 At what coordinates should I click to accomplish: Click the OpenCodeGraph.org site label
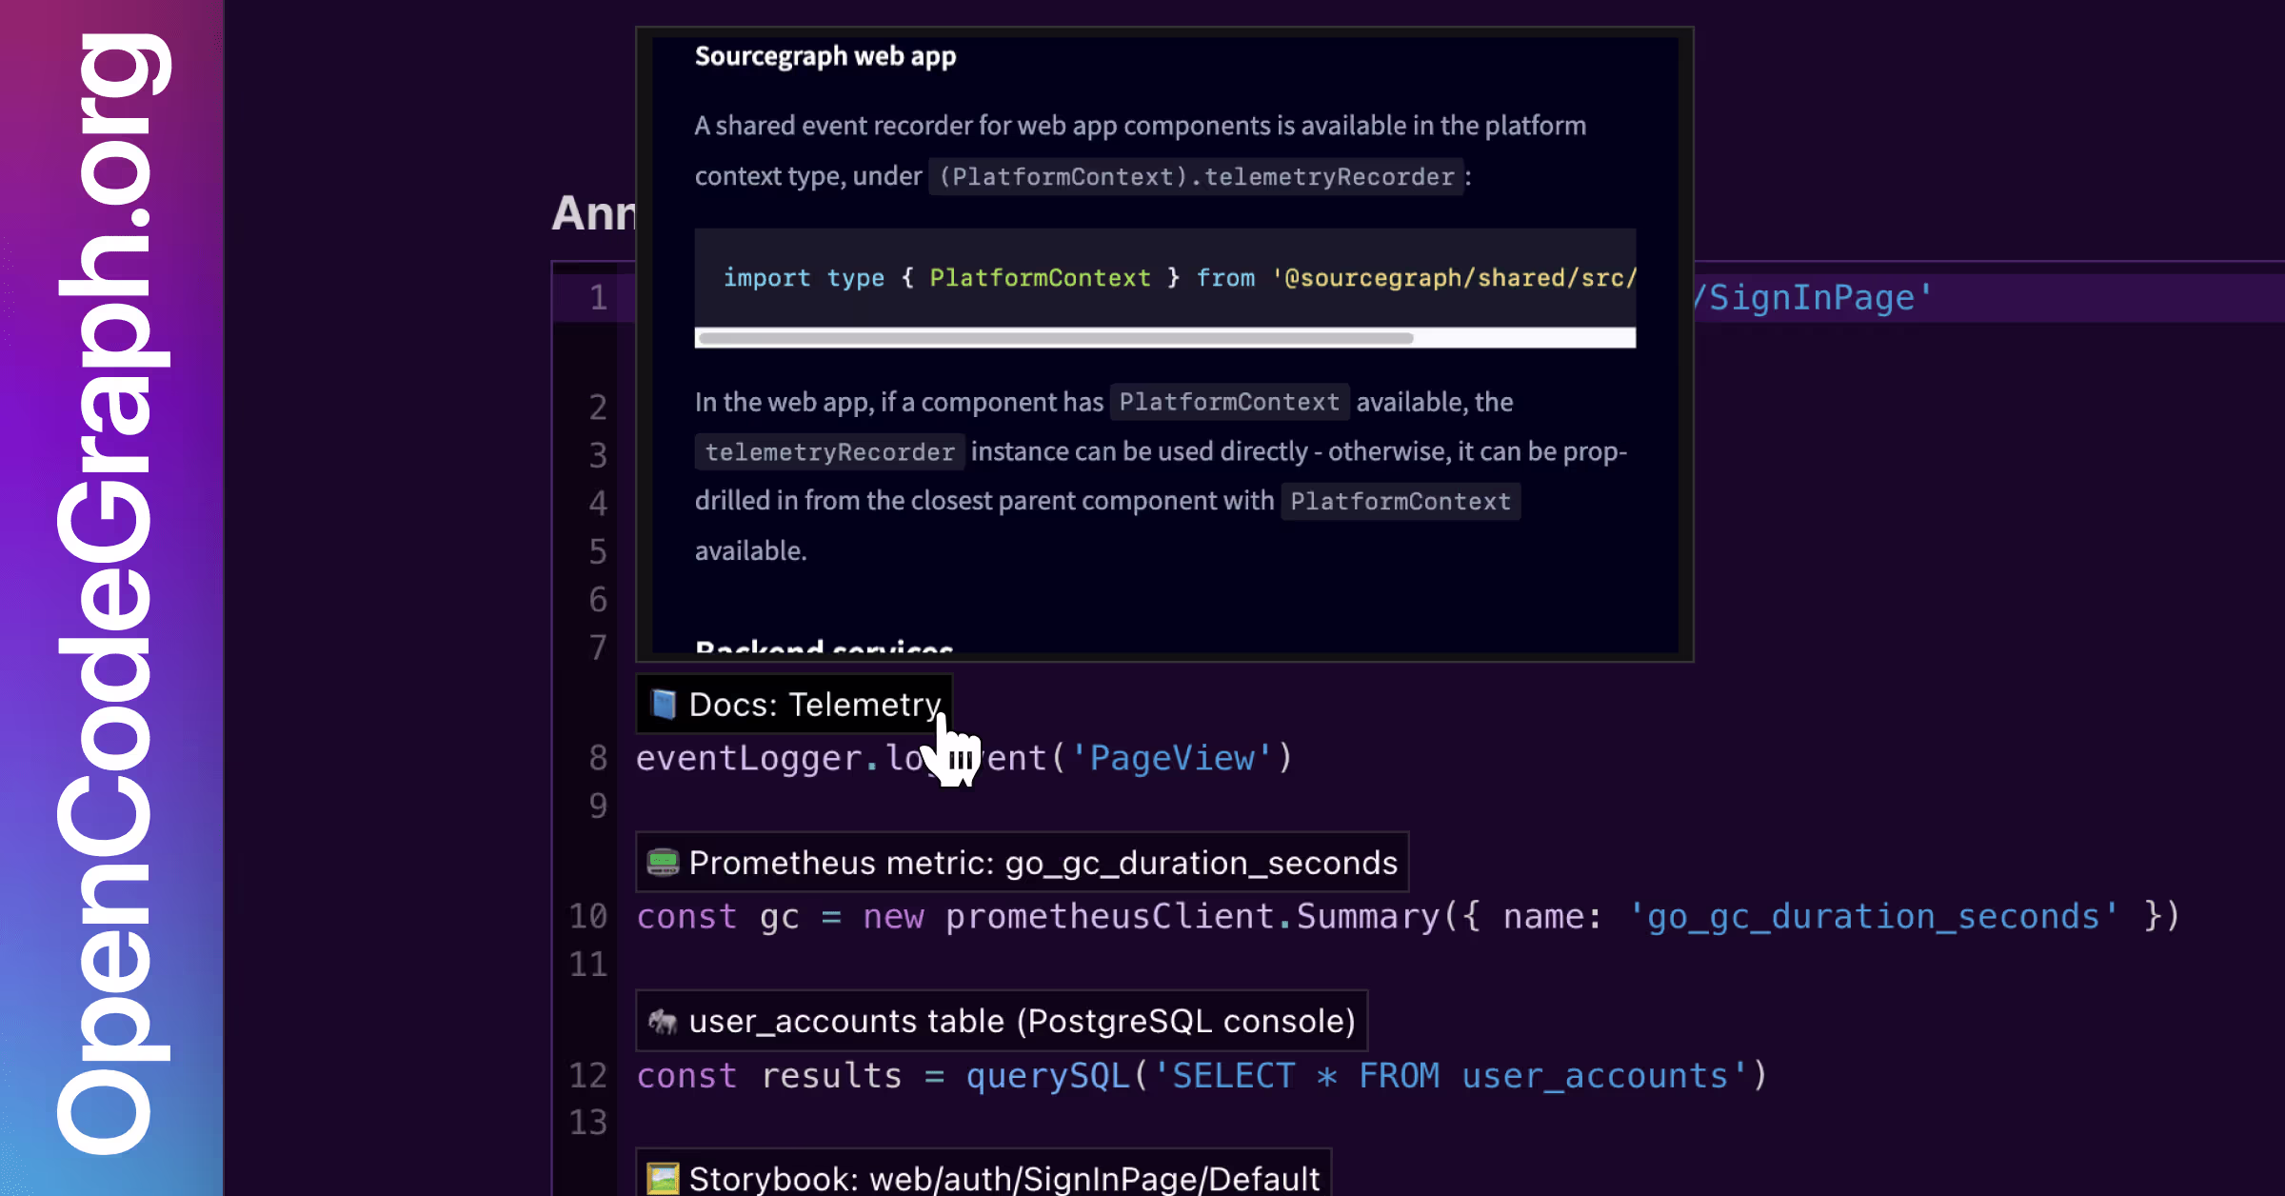pos(111,598)
